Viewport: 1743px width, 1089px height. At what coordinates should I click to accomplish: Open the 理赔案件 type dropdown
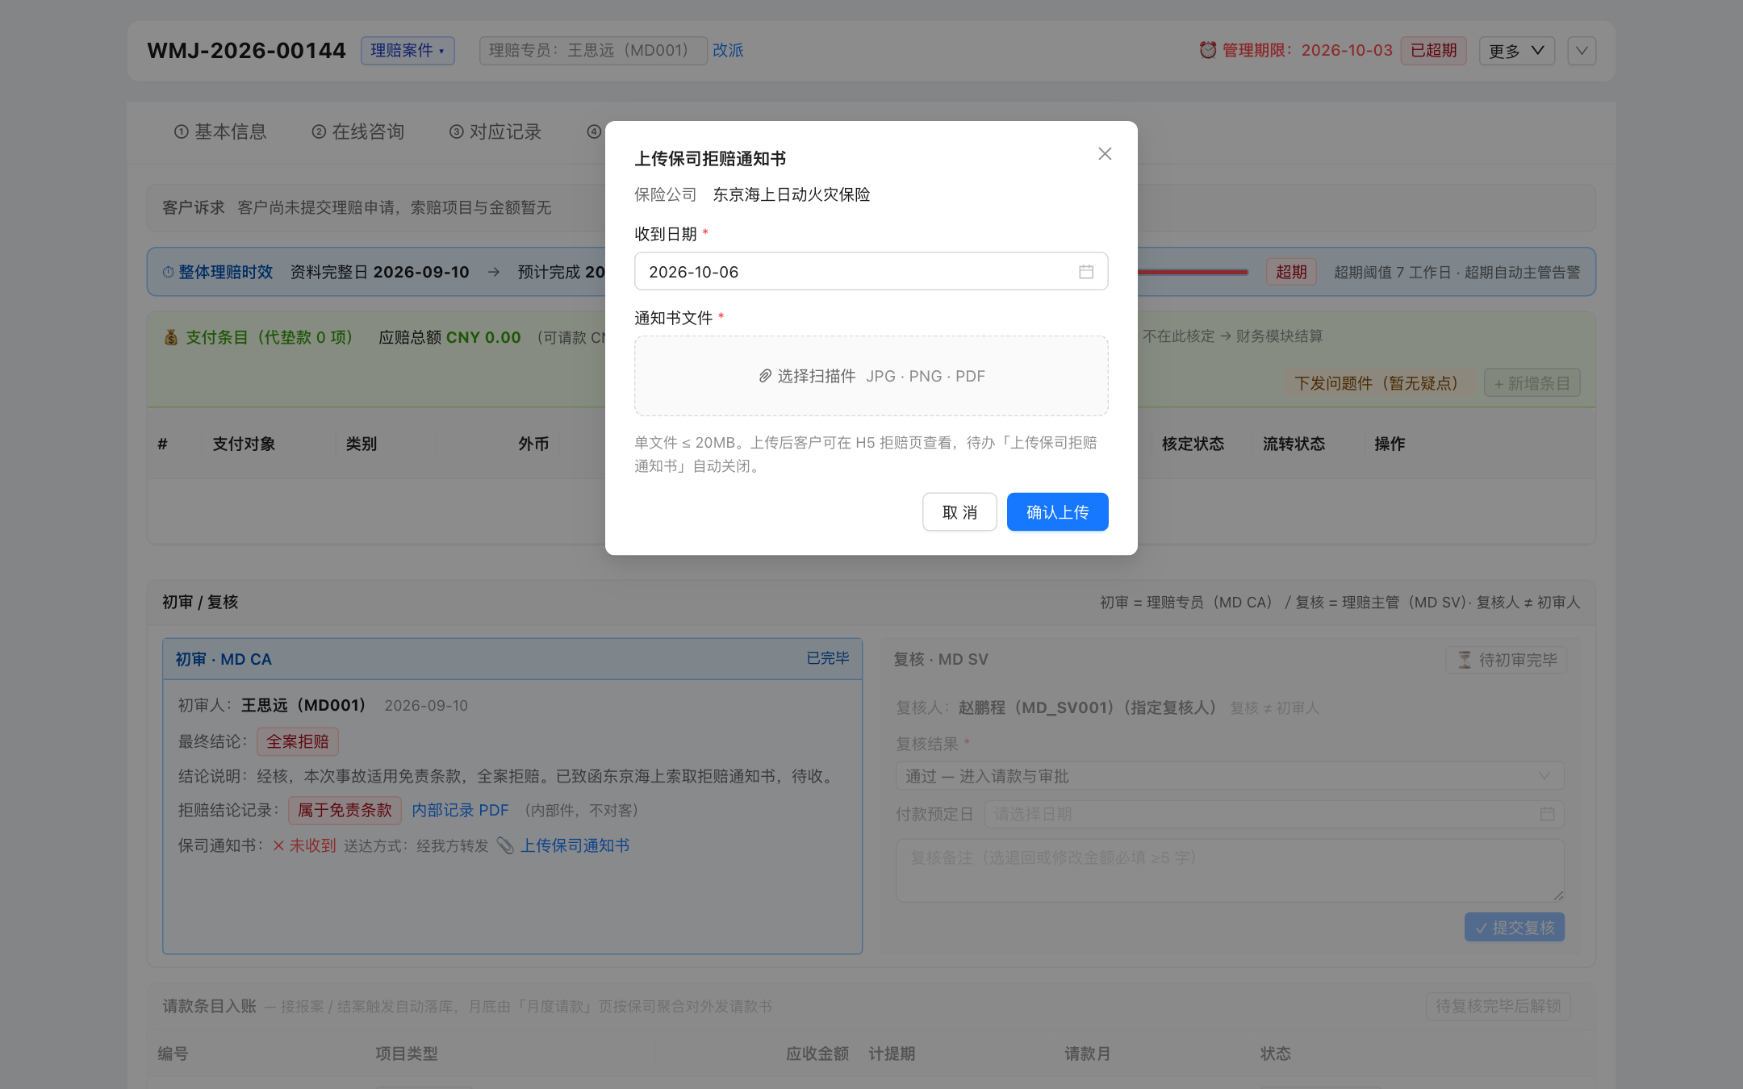(408, 51)
